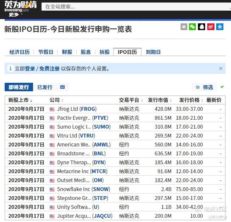Expand the 更多 dropdown in header
The image size is (231, 222).
click(15, 14)
